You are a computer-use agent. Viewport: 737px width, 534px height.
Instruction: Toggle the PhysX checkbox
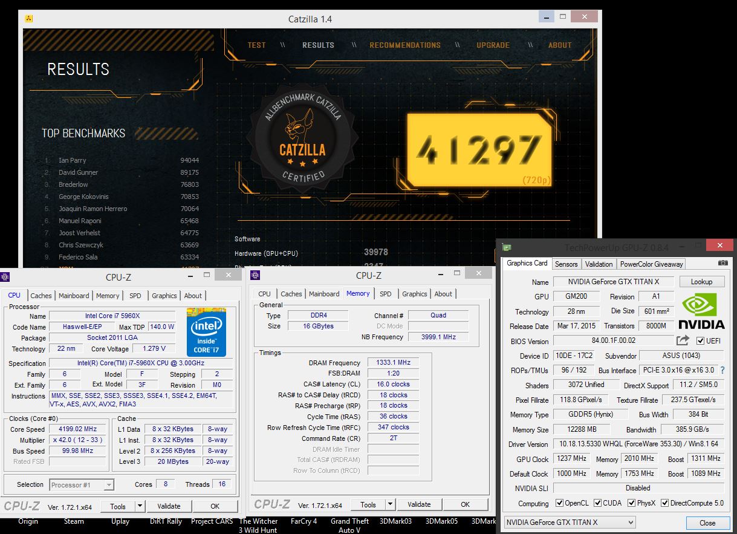click(631, 503)
